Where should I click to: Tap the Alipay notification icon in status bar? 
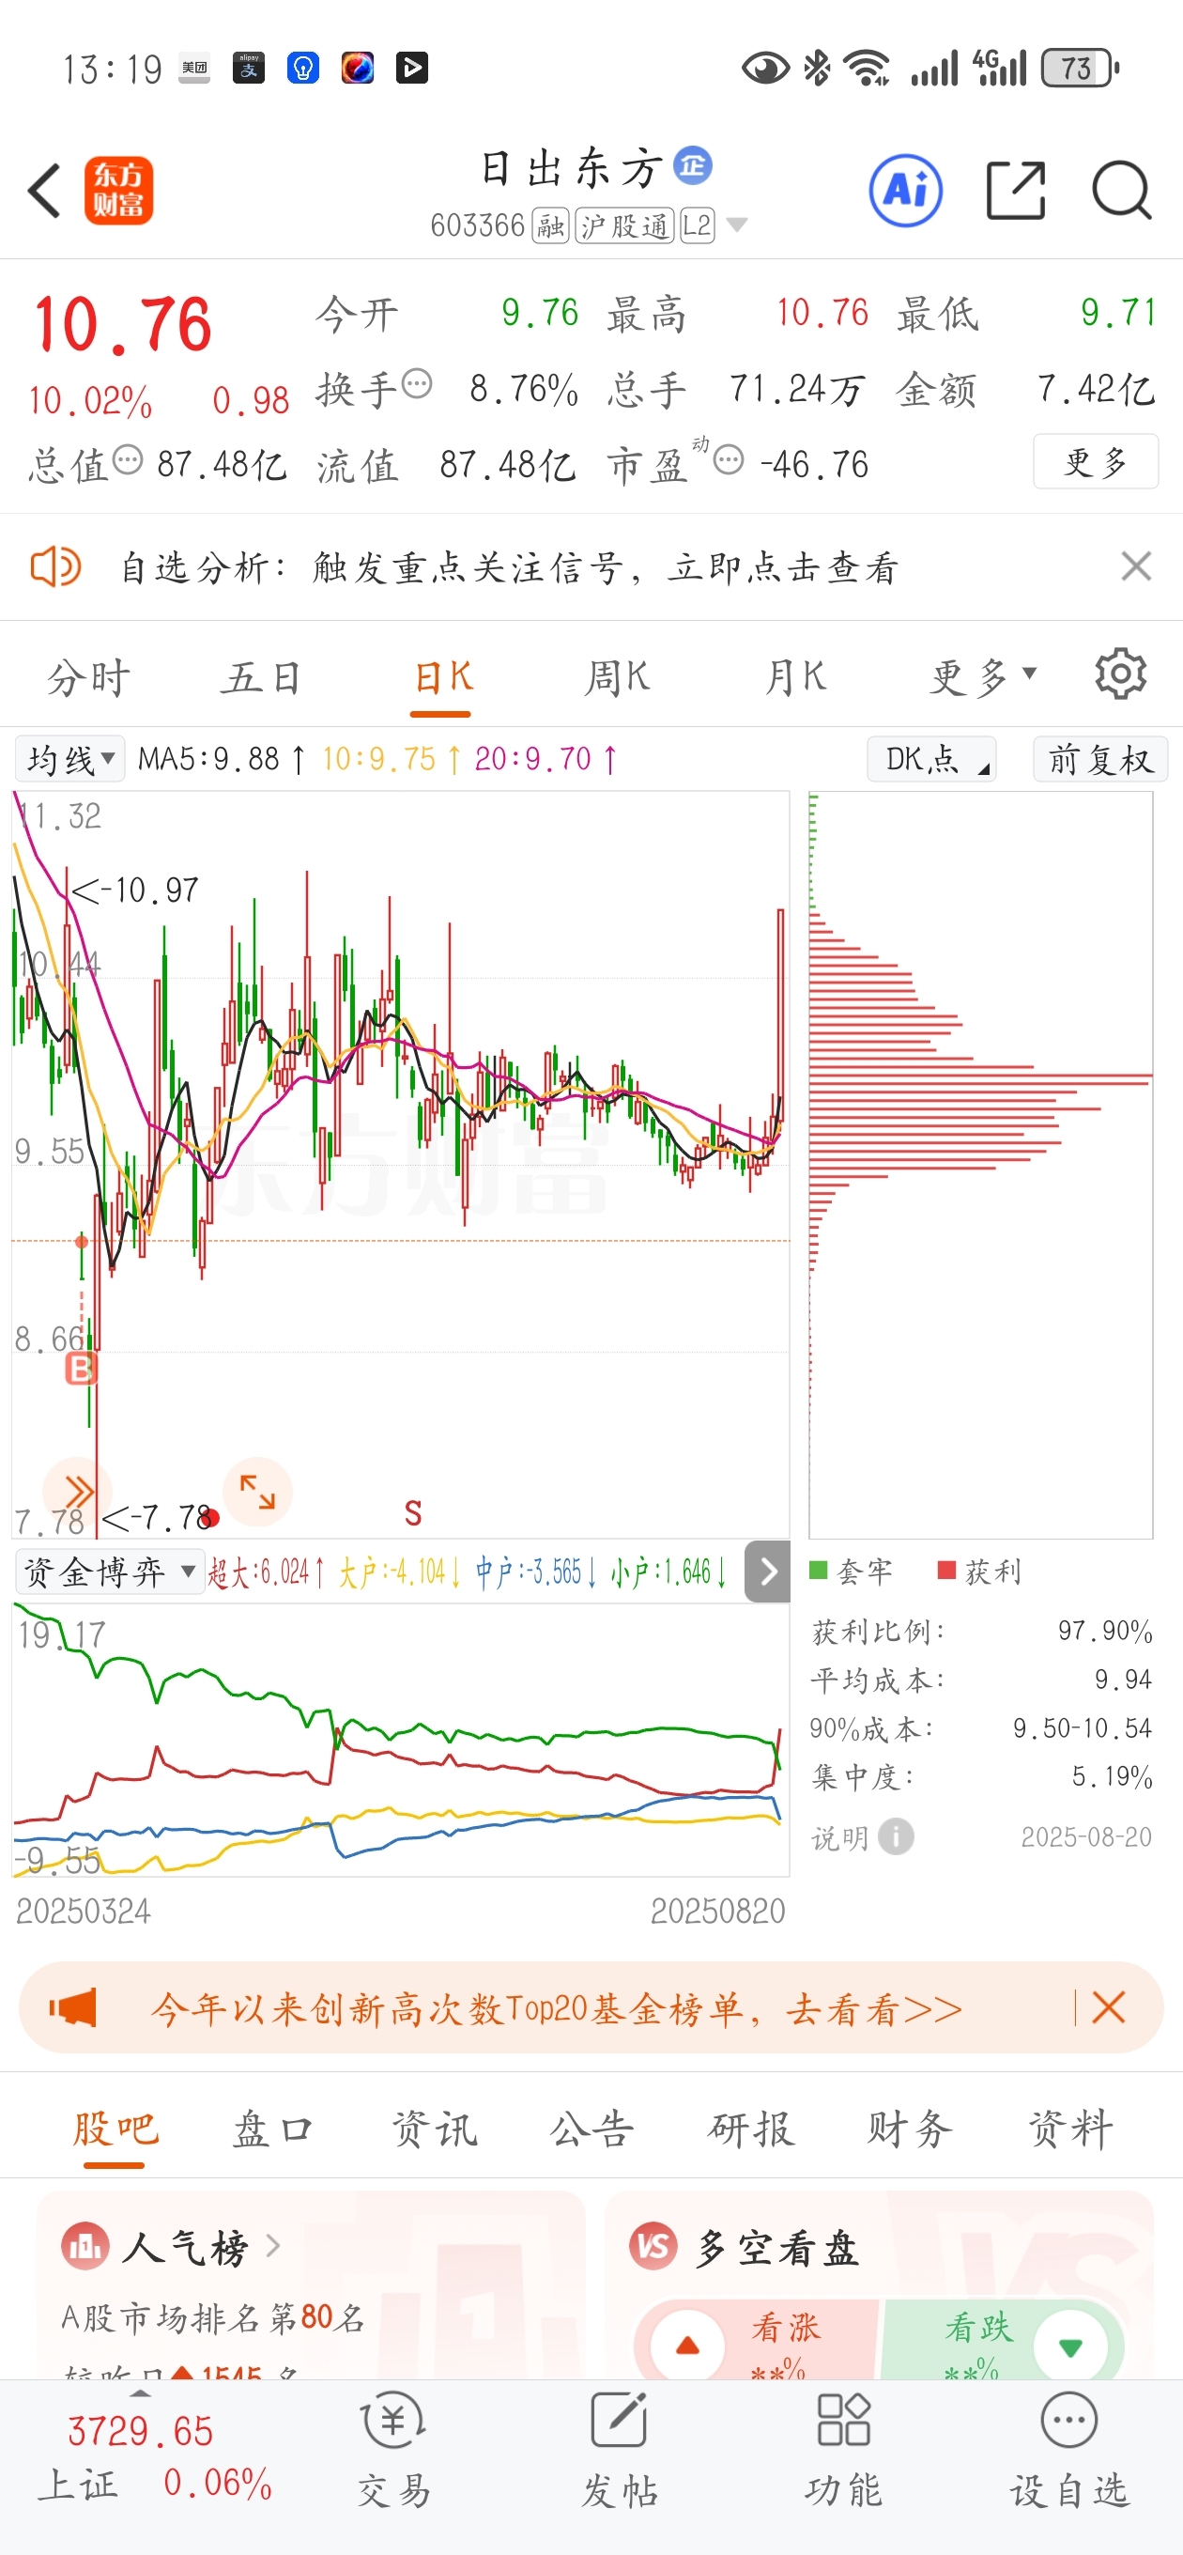pyautogui.click(x=249, y=68)
